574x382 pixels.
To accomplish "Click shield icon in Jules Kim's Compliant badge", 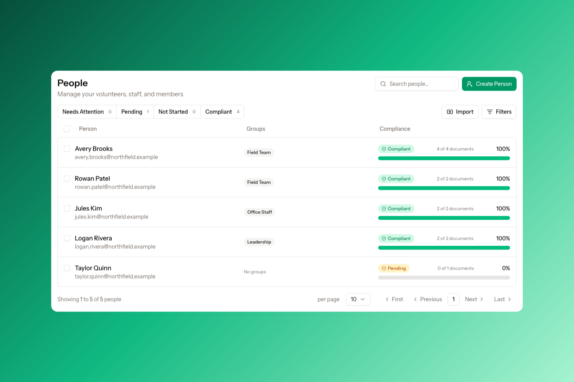I will [384, 208].
